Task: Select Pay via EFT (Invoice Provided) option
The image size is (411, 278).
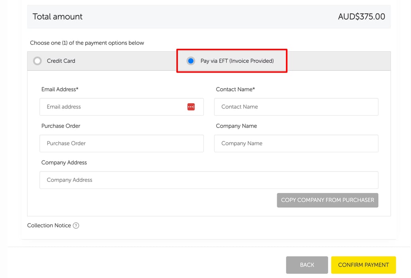Action: pyautogui.click(x=191, y=61)
